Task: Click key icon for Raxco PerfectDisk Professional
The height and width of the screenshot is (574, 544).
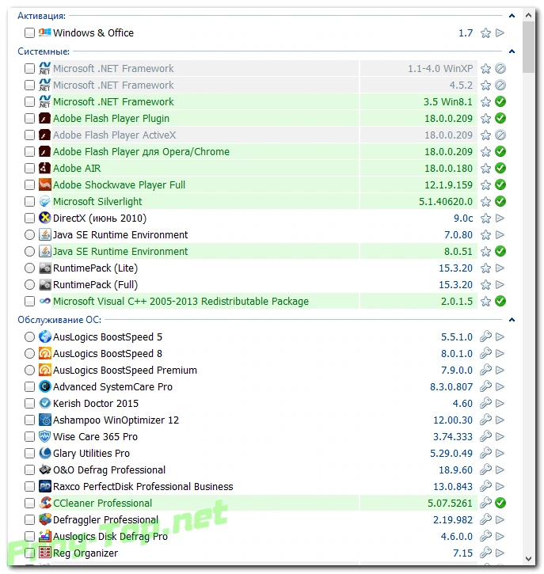Action: [x=485, y=486]
